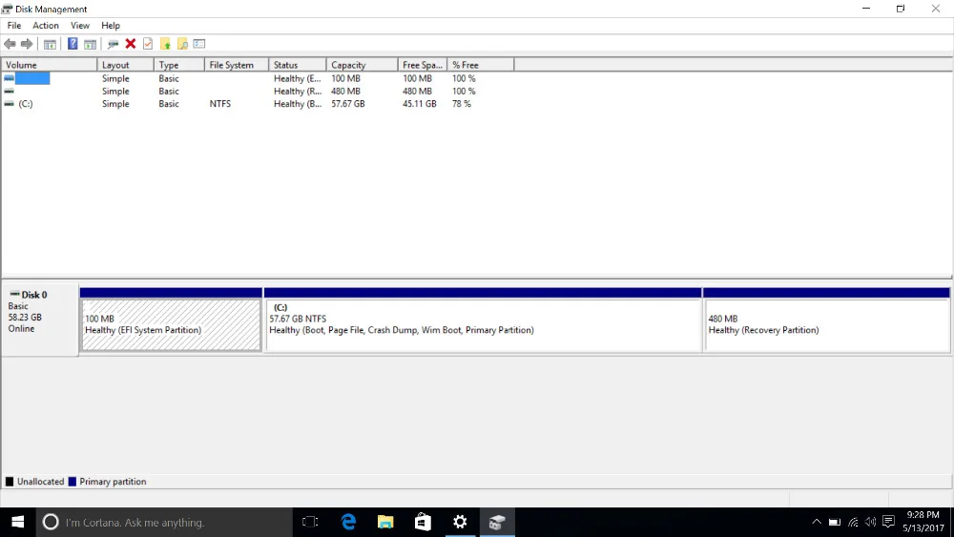Open File Explorer from taskbar

pyautogui.click(x=385, y=523)
